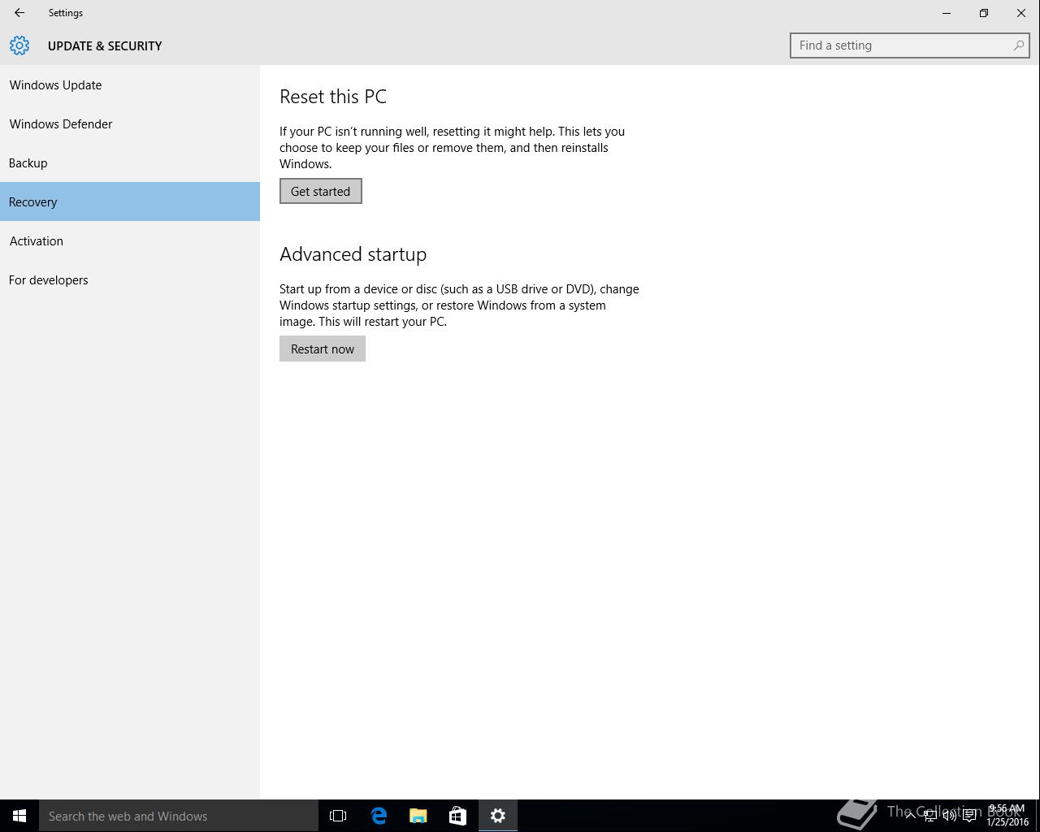Select the Recovery section
This screenshot has width=1040, height=832.
pos(130,201)
